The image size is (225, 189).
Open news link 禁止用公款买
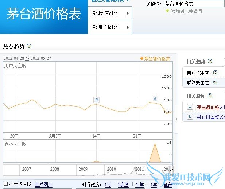211,117
